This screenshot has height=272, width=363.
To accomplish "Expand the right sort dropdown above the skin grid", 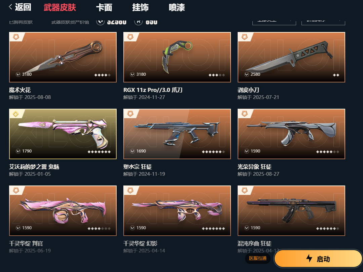I will pos(323,22).
